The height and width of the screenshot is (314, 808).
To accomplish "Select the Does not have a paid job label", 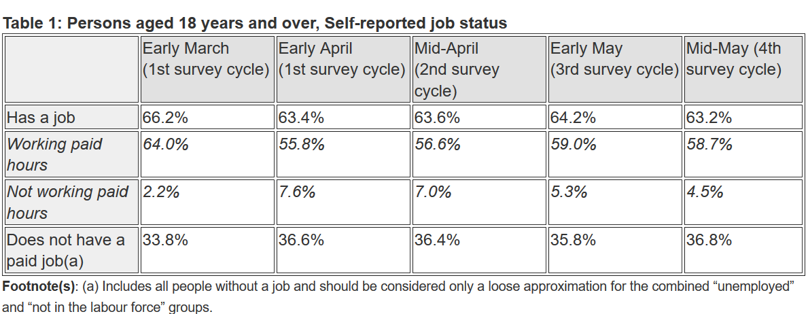I will 66,250.
